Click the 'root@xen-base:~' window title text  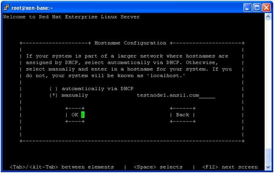[x=32, y=8]
